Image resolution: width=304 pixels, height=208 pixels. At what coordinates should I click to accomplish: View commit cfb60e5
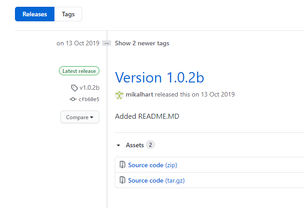(x=89, y=99)
